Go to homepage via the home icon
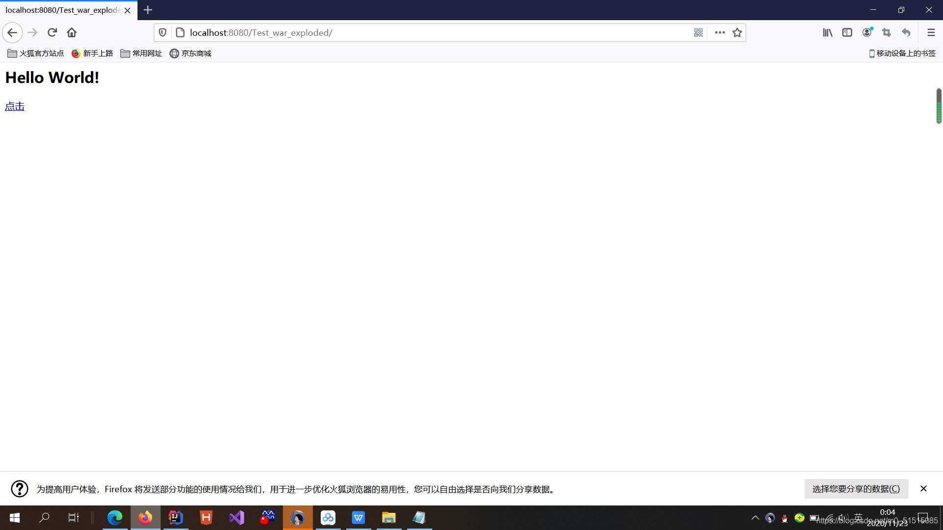 tap(72, 32)
